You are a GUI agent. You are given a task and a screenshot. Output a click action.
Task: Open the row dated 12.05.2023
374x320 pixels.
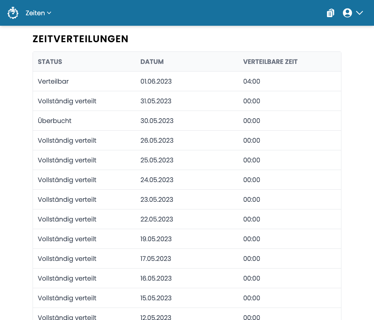[x=187, y=314]
